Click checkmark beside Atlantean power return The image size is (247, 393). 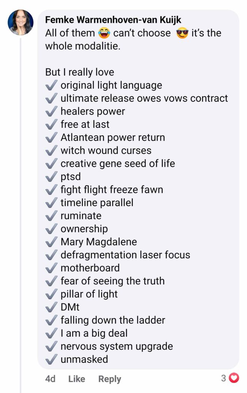point(51,137)
